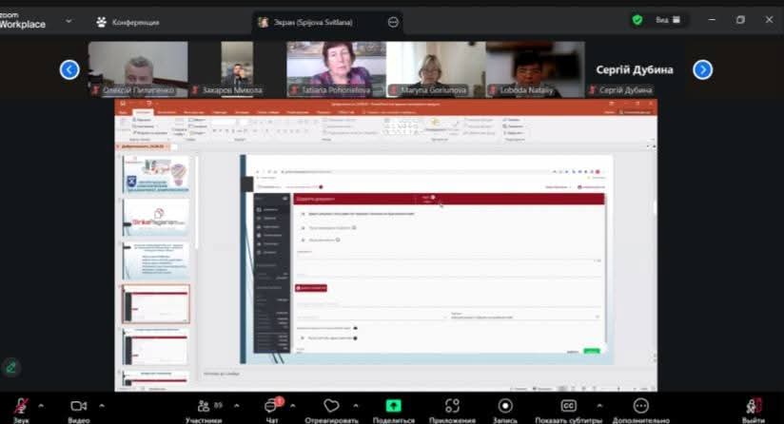Toggle Показать субтитры captions
Viewport: 784px width, 424px height.
568,406
